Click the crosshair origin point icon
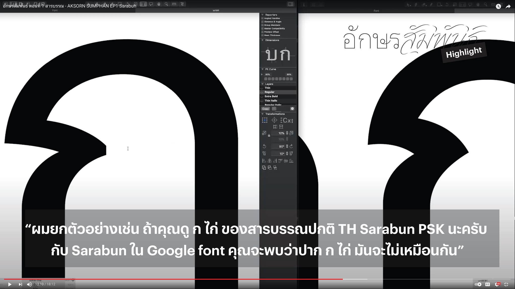 274,120
